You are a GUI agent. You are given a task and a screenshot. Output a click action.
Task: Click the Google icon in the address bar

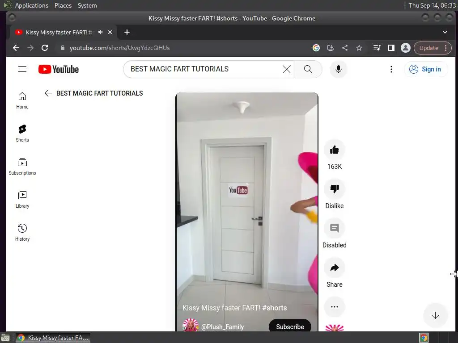[316, 48]
